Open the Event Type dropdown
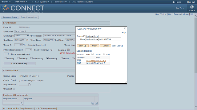The height and width of the screenshot is (110, 197). 22,36
